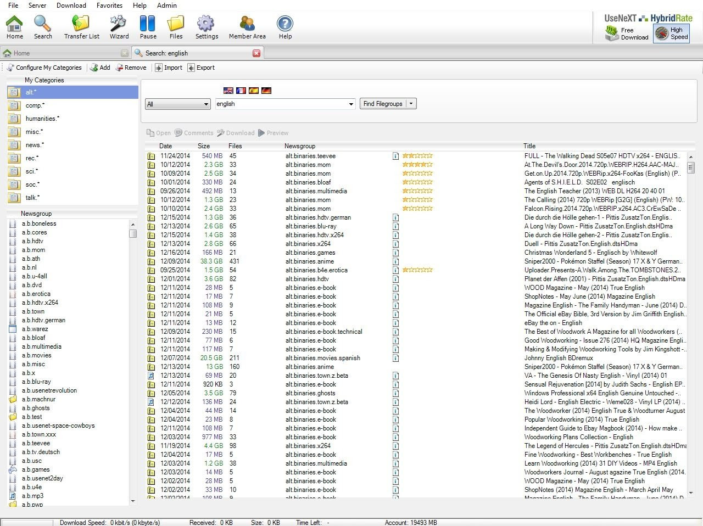Screen dimensions: 703x526
Task: Expand the Find Filegroups split arrow
Action: 411,104
